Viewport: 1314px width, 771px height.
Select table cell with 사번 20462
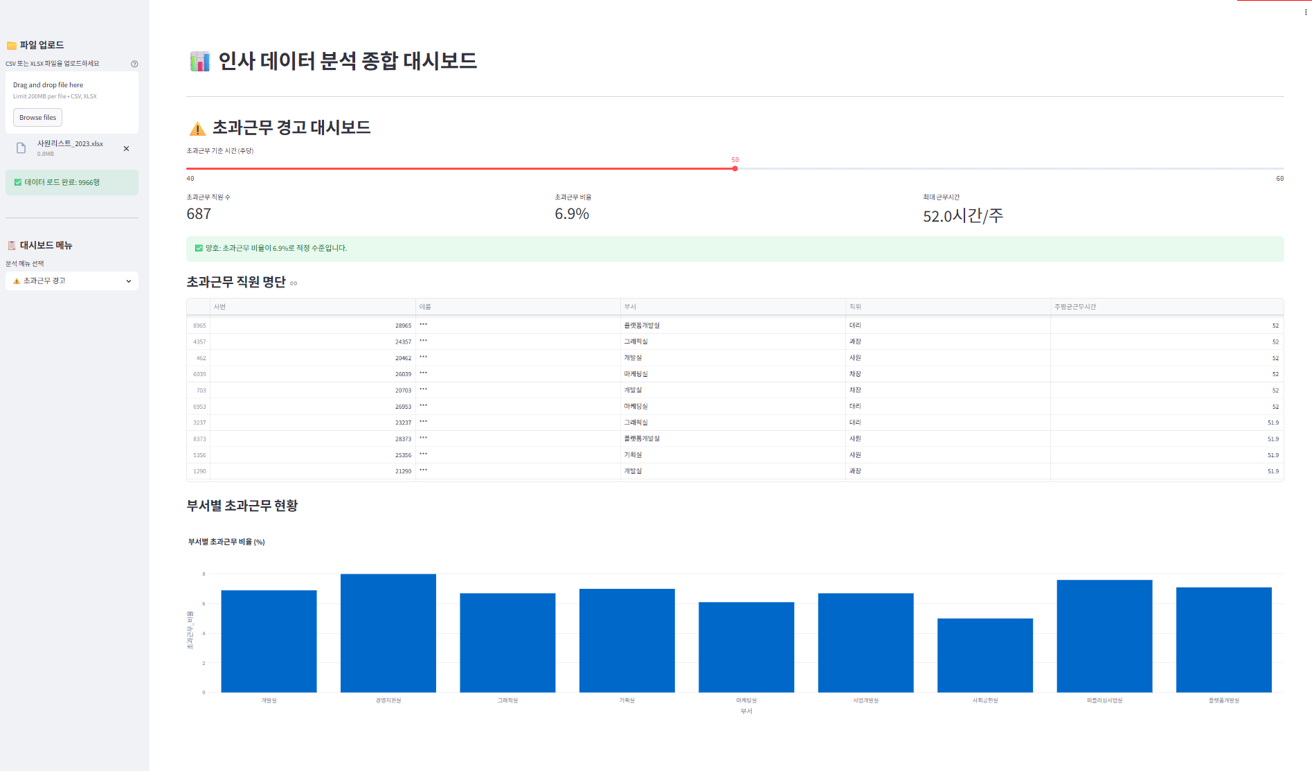tap(313, 358)
